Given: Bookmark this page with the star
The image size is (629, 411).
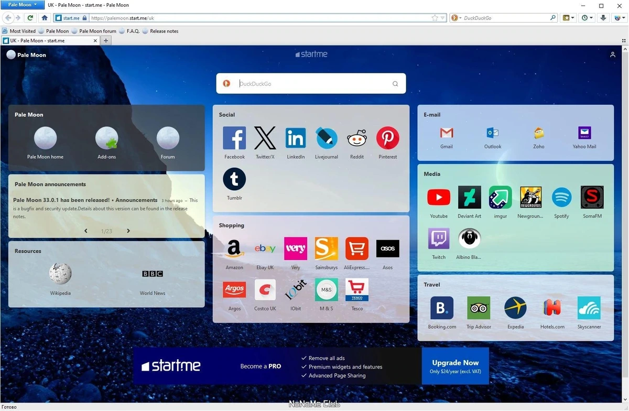Looking at the screenshot, I should 435,18.
